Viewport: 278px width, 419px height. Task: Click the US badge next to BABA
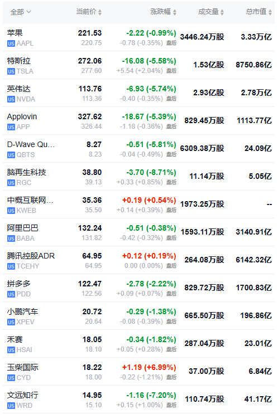pyautogui.click(x=11, y=238)
